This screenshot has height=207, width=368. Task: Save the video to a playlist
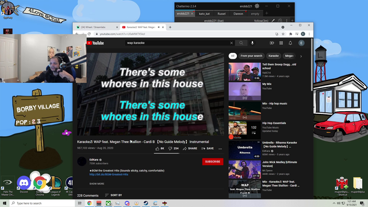pos(208,148)
